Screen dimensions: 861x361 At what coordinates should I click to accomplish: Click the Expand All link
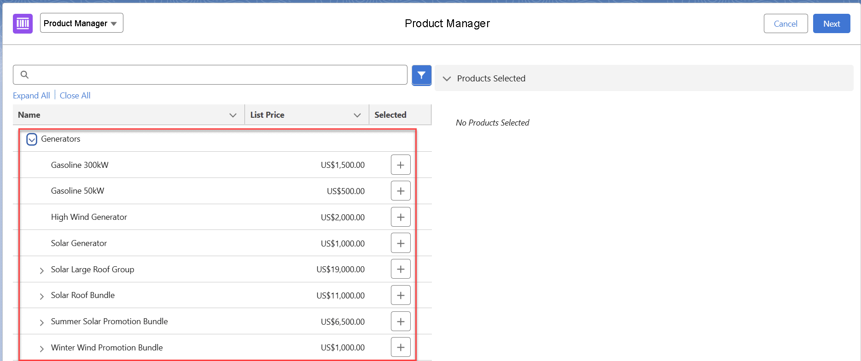click(31, 96)
